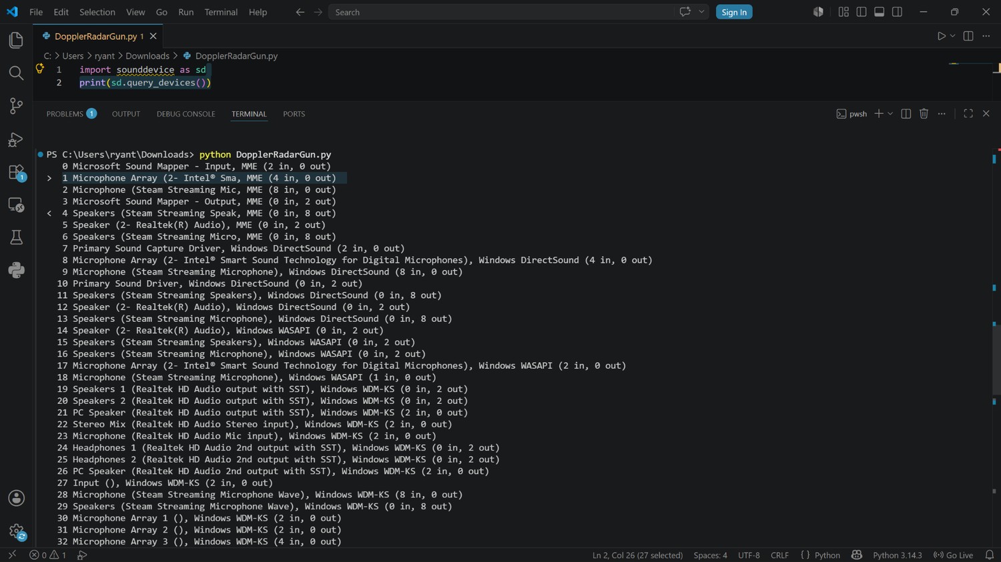
Task: Open run options dropdown next to play button
Action: pos(952,36)
